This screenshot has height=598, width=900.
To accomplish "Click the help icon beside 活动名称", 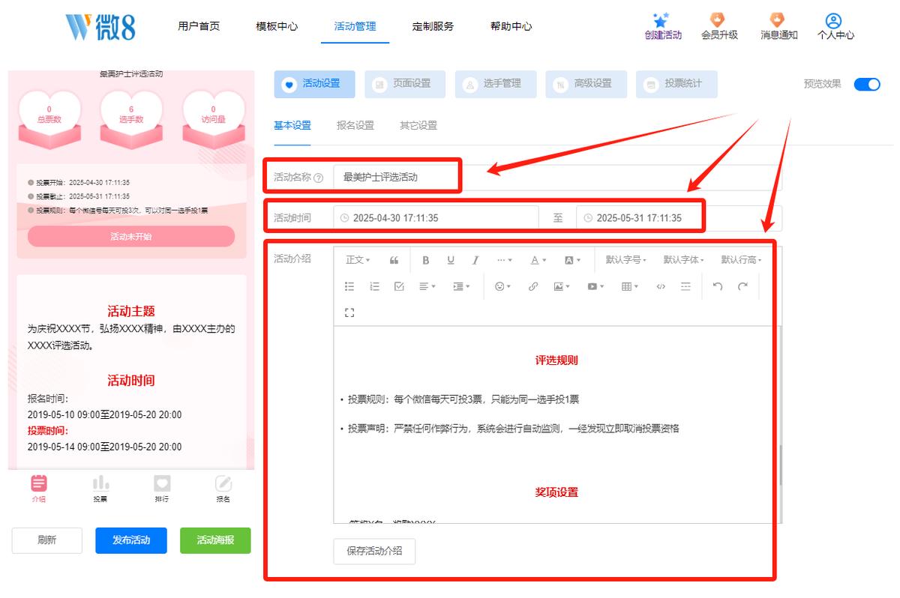I will point(319,178).
